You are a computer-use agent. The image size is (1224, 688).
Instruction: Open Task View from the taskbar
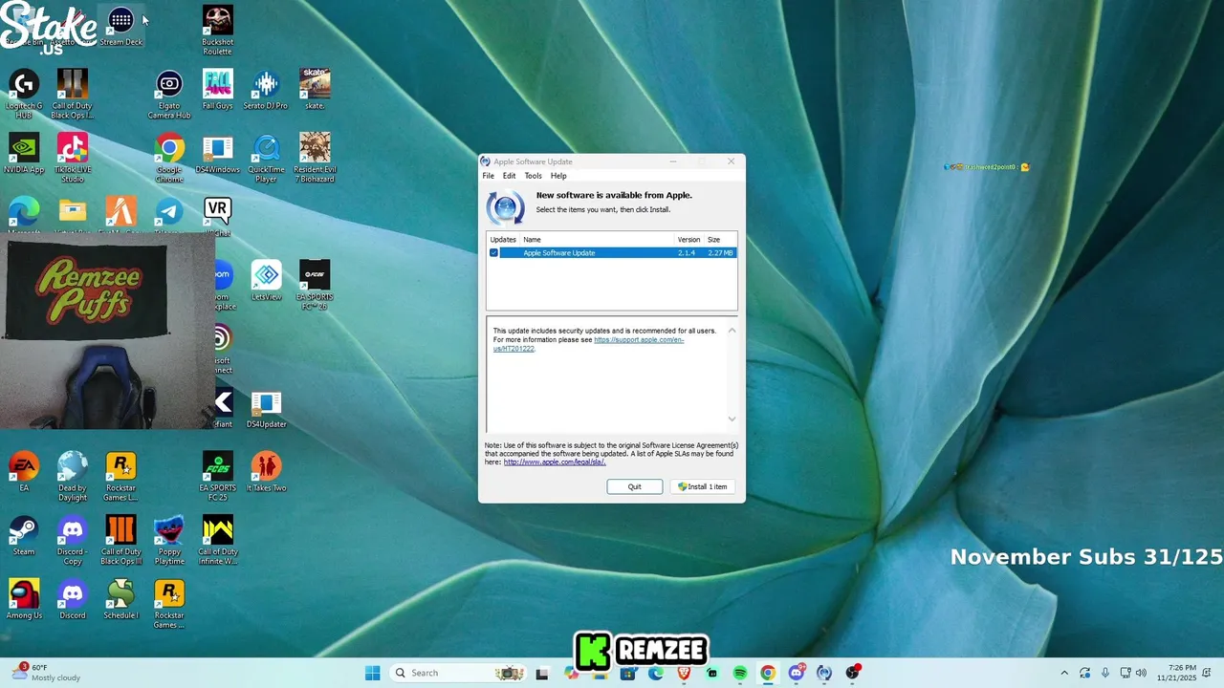point(542,673)
